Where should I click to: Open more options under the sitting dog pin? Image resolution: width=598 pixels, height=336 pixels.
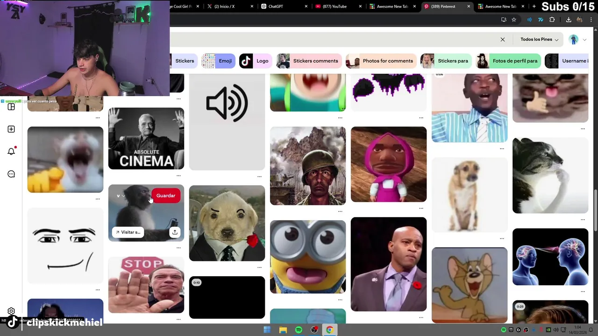[x=502, y=238]
